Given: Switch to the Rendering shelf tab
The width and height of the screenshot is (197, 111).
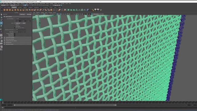Looking at the screenshot, I should [36, 7].
